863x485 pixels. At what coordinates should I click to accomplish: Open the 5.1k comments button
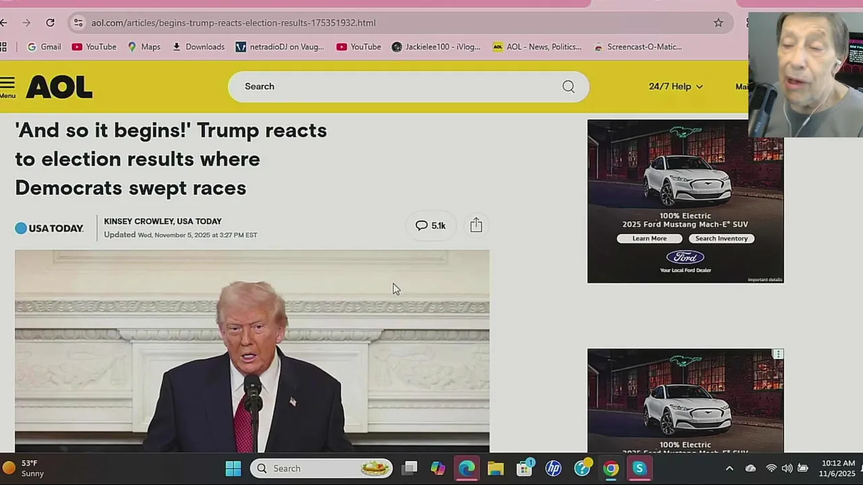coord(430,226)
